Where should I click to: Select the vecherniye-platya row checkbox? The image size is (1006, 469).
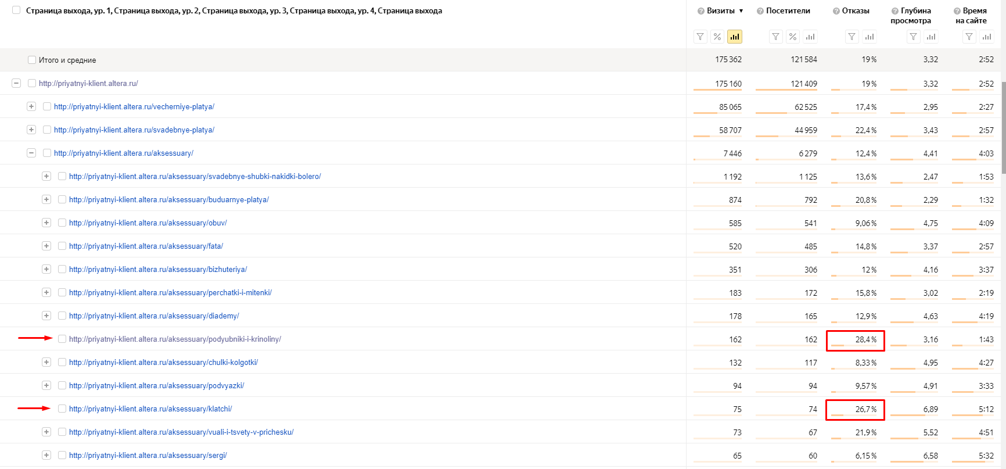click(47, 106)
